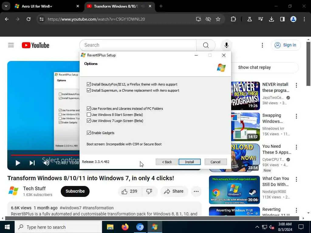Like the video with thumbs up
The width and height of the screenshot is (311, 233).
click(x=130, y=191)
